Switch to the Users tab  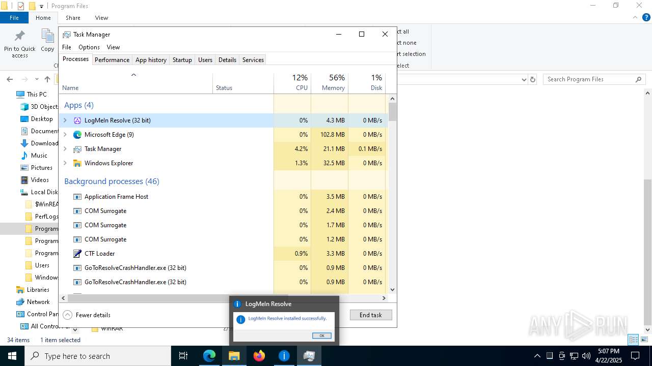(x=205, y=60)
